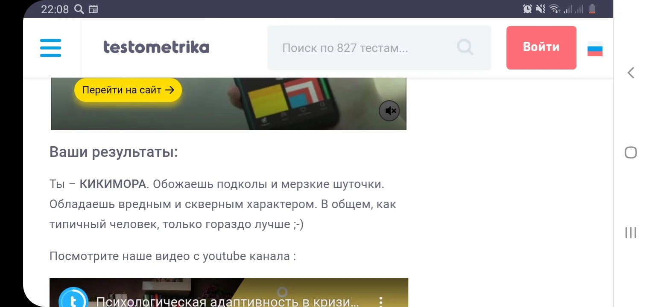
Task: Unmute the ad video speaker icon
Action: 389,110
